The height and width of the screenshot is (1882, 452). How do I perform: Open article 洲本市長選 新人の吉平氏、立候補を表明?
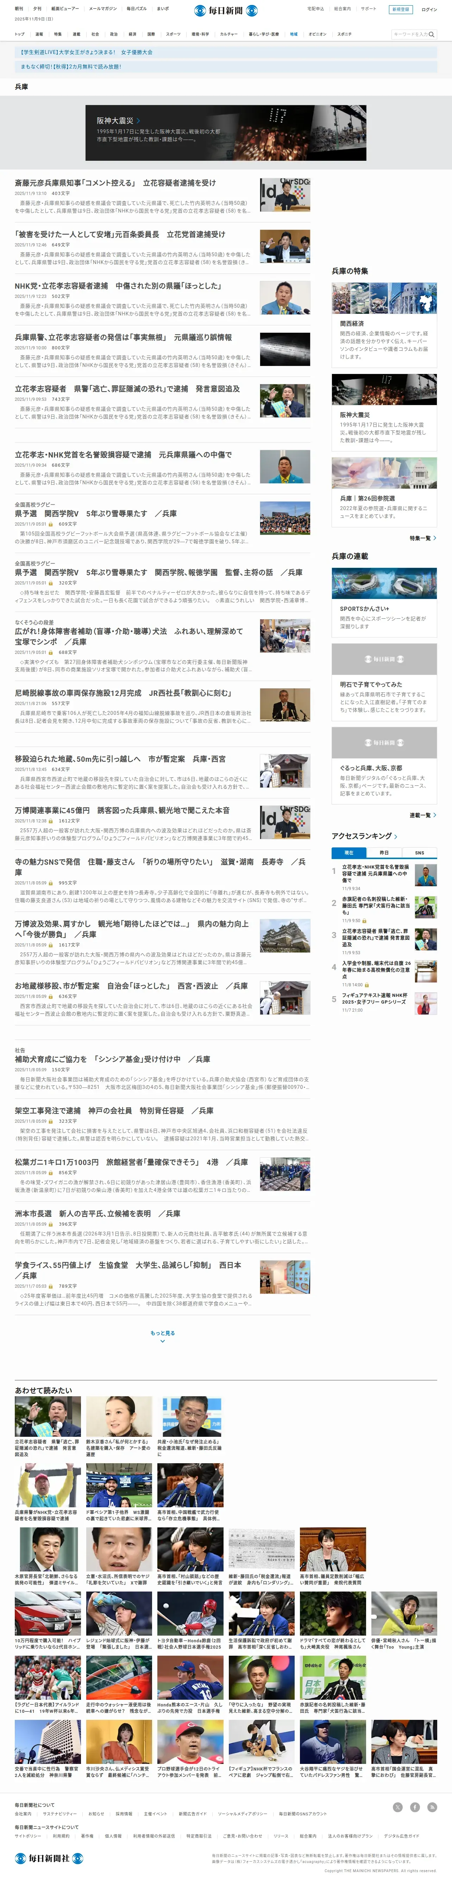click(98, 1214)
